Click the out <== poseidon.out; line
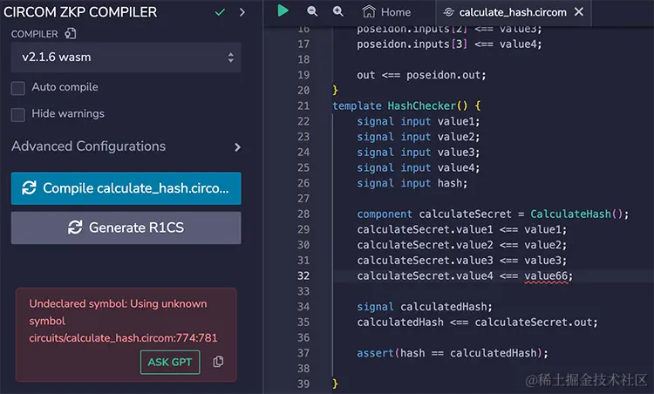This screenshot has height=394, width=654. point(421,75)
